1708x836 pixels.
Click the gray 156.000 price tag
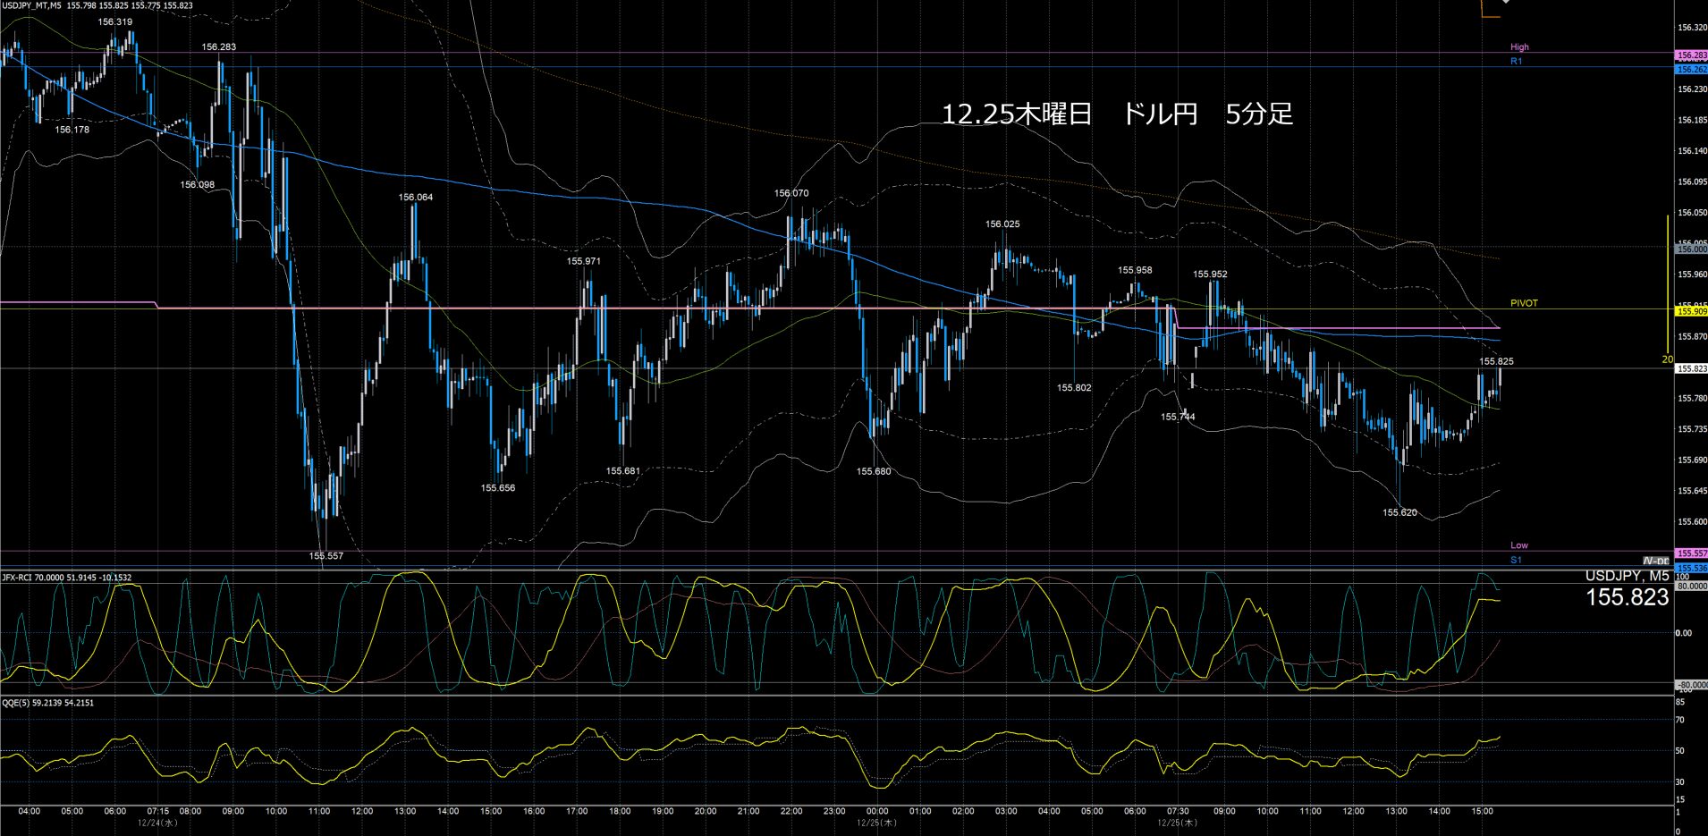[1691, 250]
